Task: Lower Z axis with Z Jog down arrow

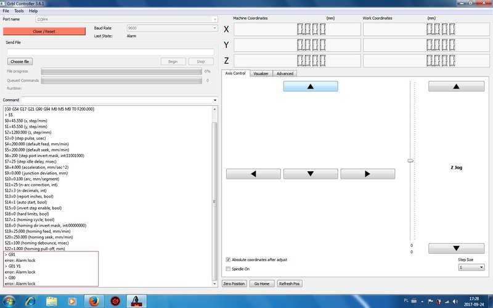Action: coord(456,248)
